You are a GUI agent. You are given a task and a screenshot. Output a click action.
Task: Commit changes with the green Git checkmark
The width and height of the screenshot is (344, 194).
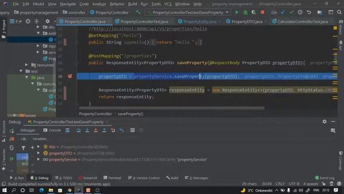[291, 12]
